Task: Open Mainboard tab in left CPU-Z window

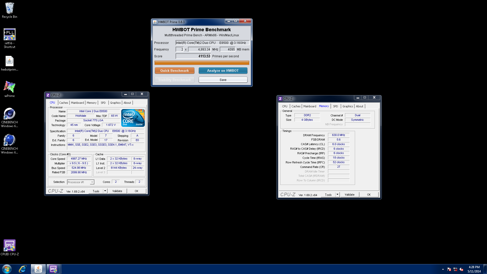Action: [77, 103]
